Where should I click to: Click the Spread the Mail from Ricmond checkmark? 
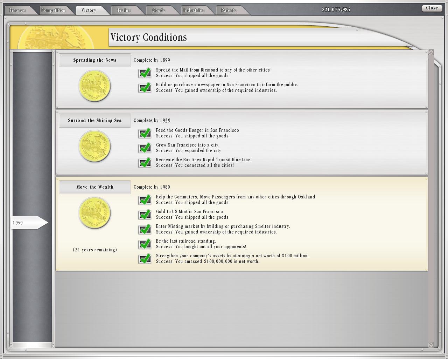click(x=145, y=73)
